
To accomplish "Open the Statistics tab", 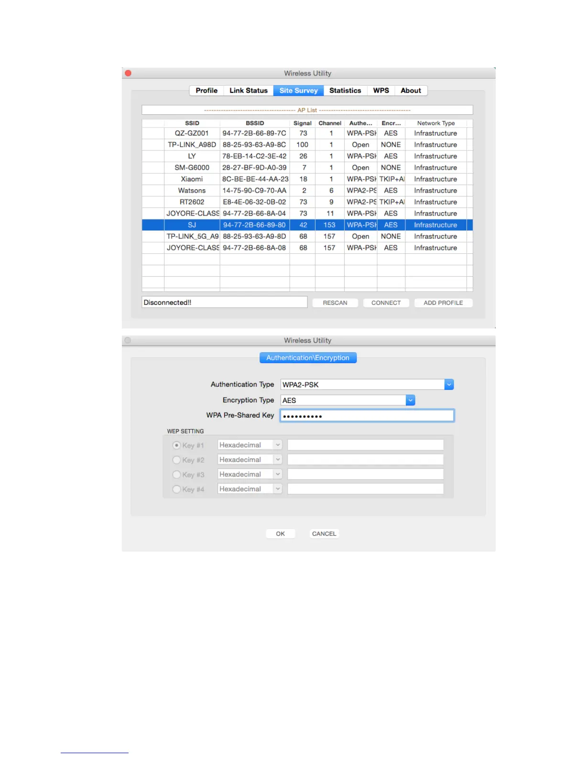I will point(345,90).
